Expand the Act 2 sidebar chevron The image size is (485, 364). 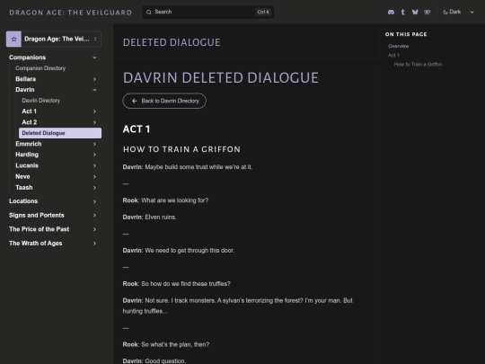coord(94,122)
